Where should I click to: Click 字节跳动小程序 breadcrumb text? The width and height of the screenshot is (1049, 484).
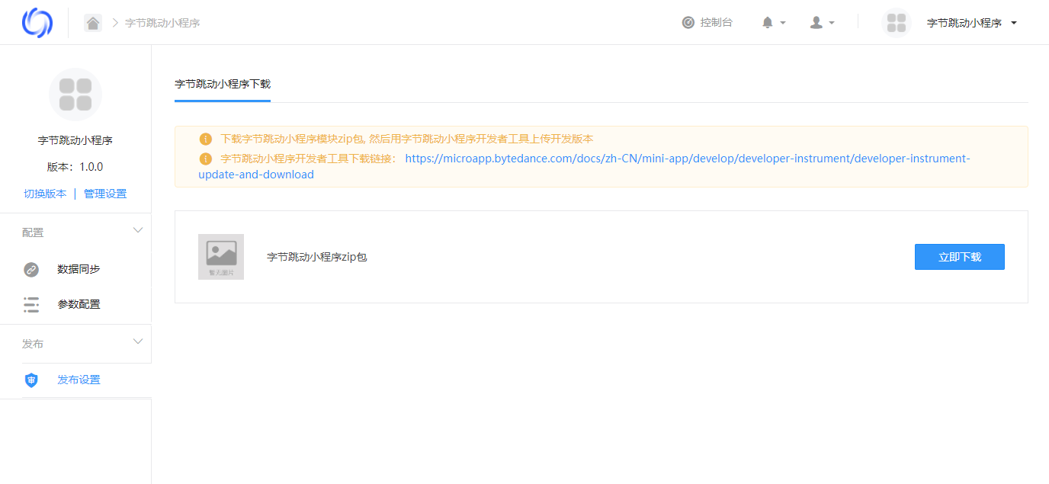click(x=162, y=23)
